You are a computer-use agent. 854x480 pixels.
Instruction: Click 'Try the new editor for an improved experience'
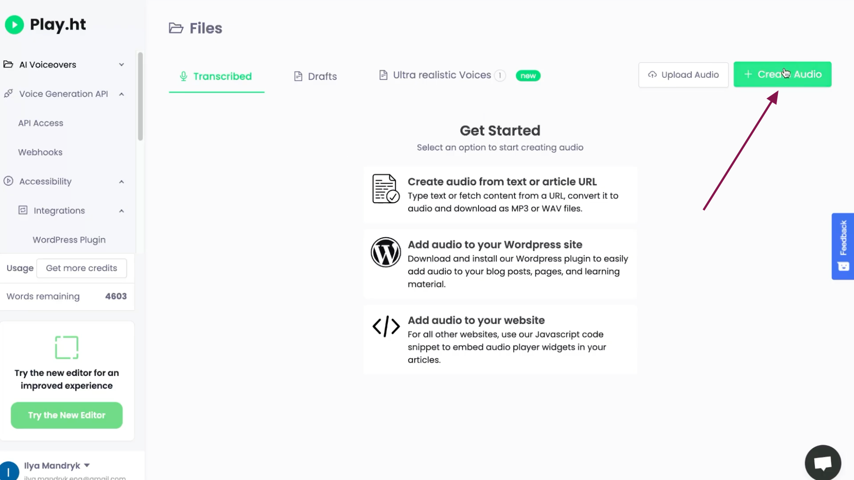[x=67, y=379]
